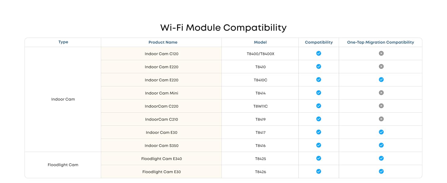Select the Model column header
447x183 pixels.
(260, 42)
